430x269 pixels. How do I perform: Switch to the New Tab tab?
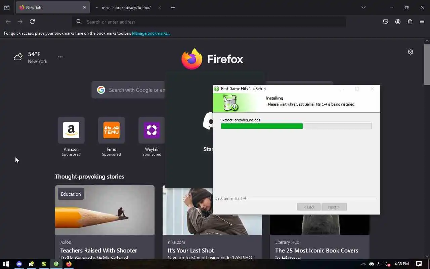click(x=53, y=7)
